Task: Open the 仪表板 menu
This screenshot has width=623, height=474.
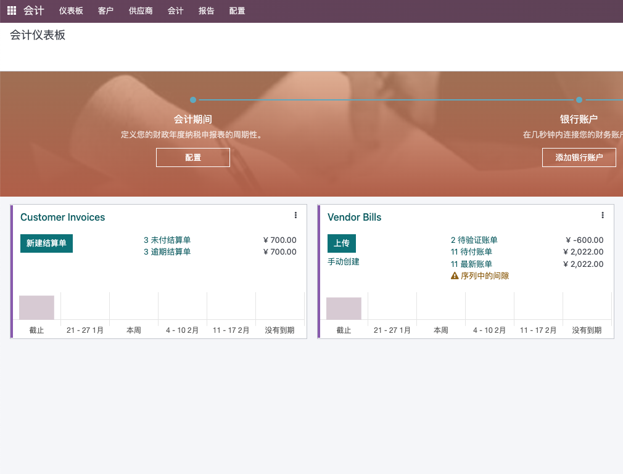Action: pyautogui.click(x=71, y=11)
